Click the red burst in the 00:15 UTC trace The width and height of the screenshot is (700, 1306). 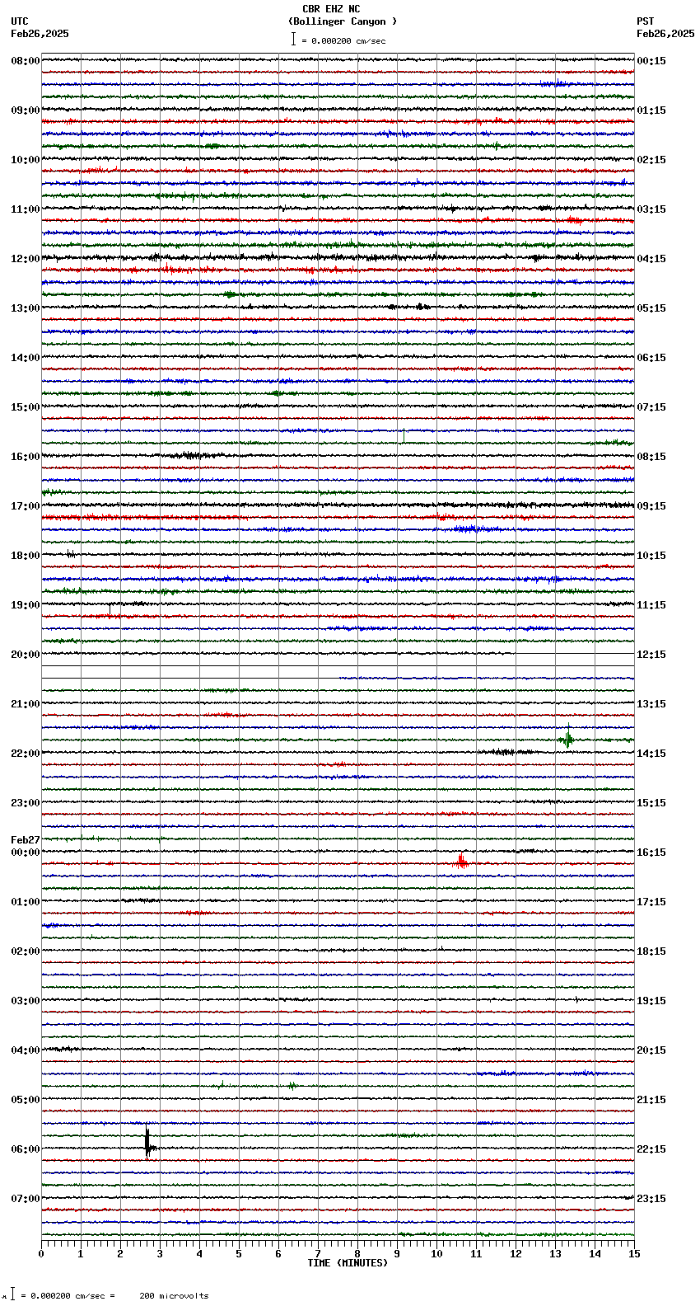[461, 862]
